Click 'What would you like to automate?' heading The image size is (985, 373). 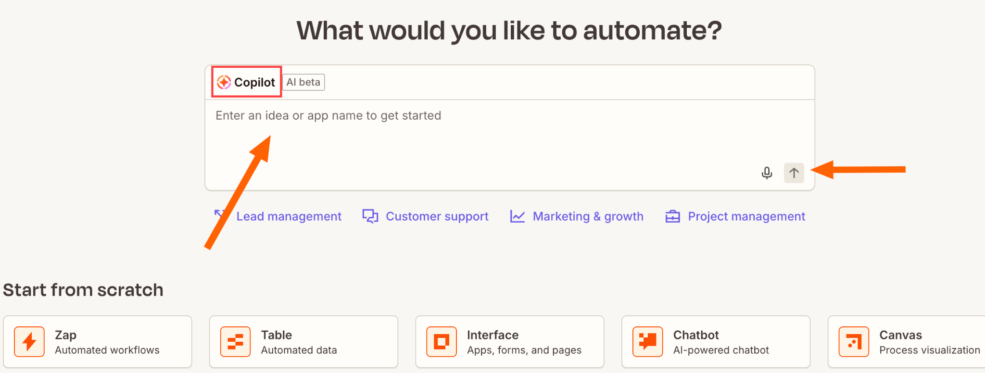[509, 31]
